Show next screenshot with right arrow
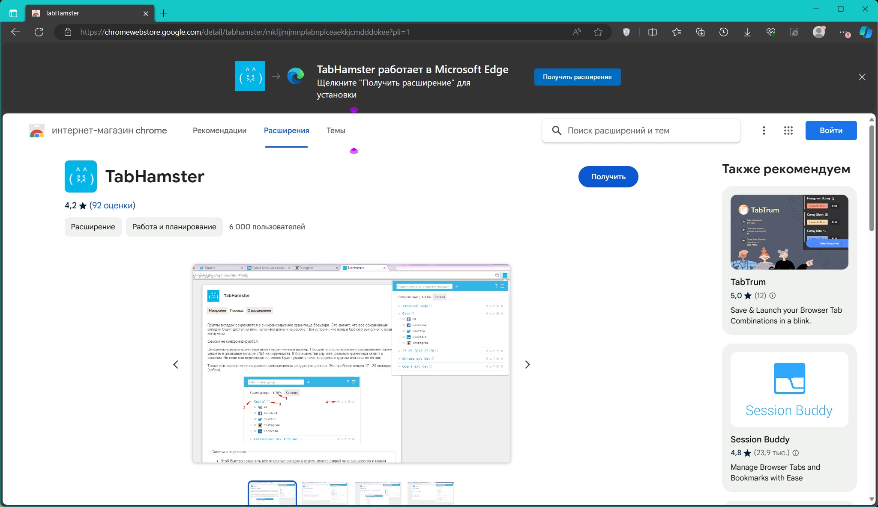Screen dimensions: 878x507 click(527, 365)
